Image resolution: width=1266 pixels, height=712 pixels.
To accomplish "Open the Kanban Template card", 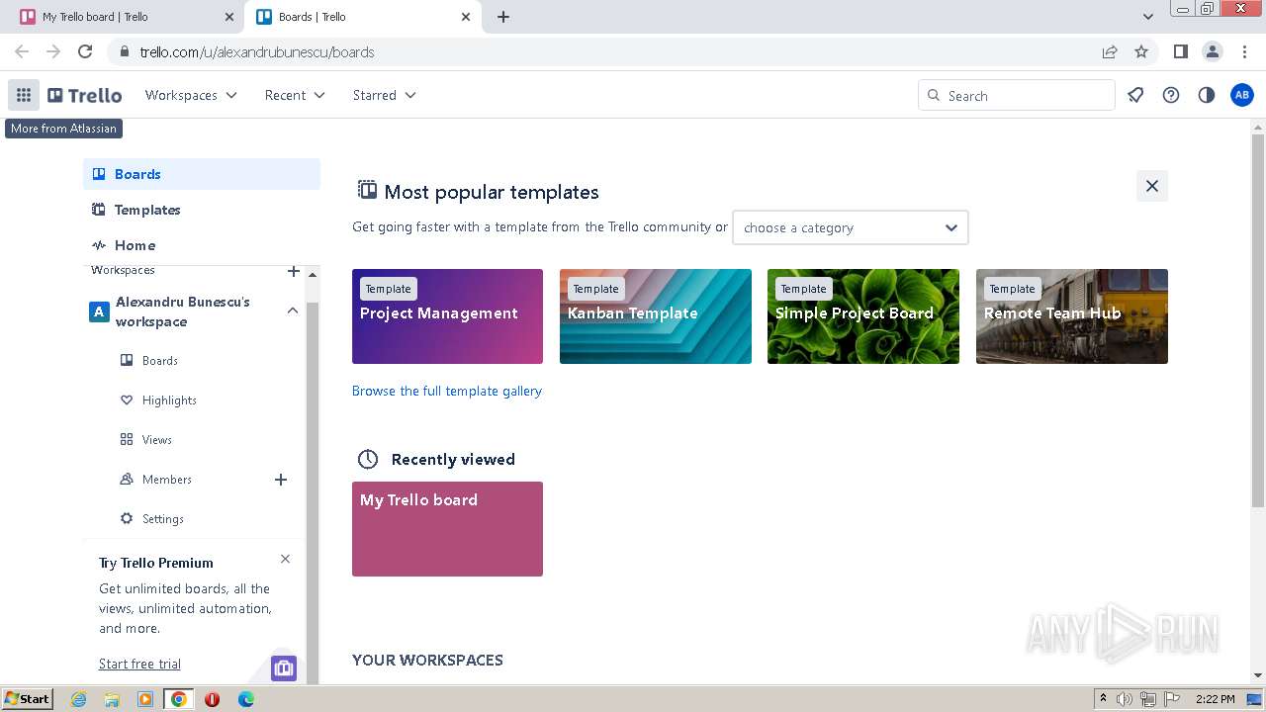I will [656, 316].
